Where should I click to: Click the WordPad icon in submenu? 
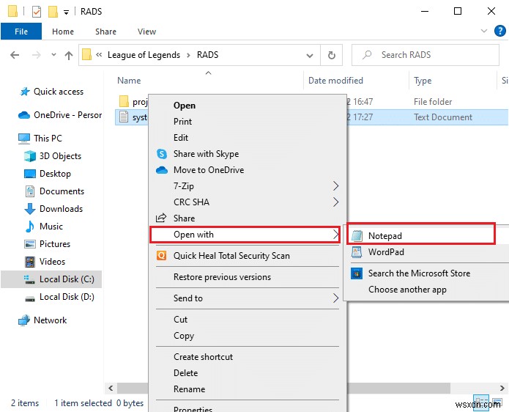357,252
